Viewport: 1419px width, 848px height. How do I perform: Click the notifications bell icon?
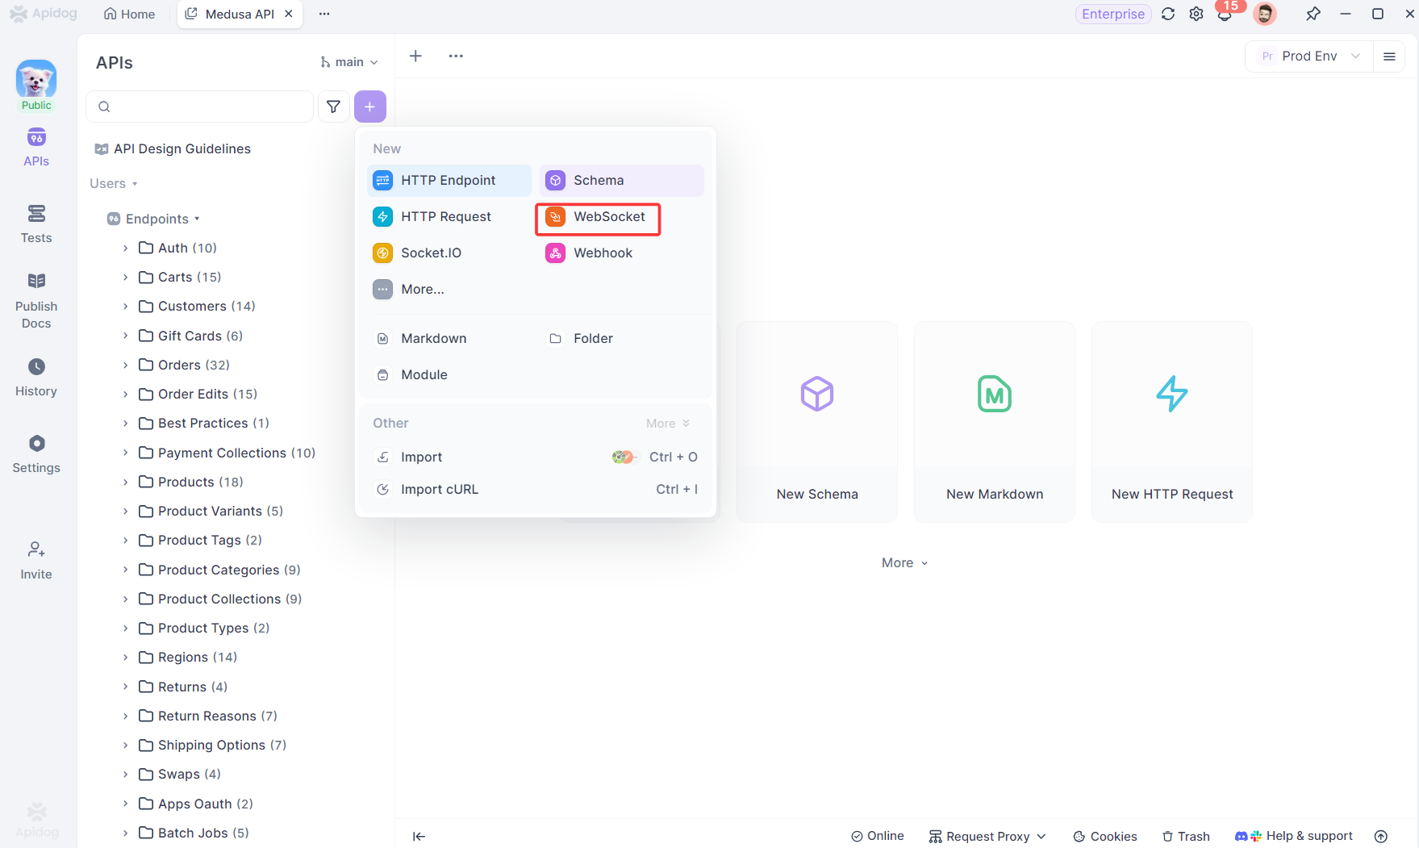(x=1225, y=14)
